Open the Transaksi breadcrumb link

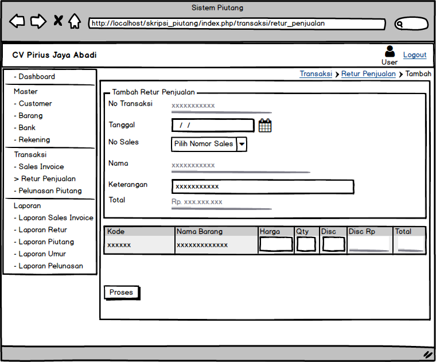click(316, 73)
